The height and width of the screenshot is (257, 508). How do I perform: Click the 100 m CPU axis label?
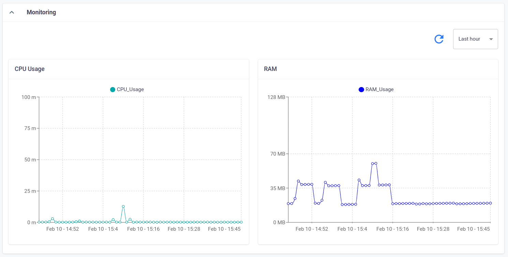pyautogui.click(x=29, y=97)
